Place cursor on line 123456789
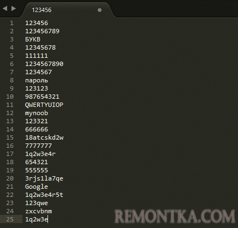The height and width of the screenshot is (228, 238). pyautogui.click(x=42, y=31)
